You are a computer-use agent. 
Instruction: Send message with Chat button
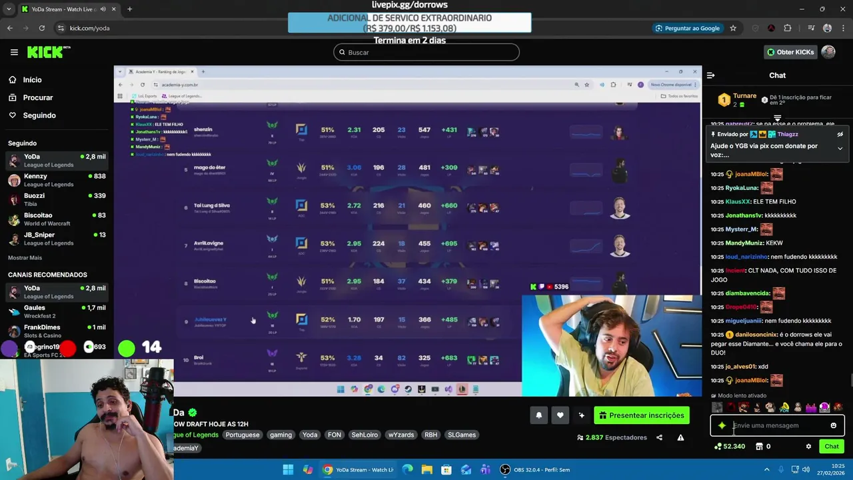click(x=832, y=447)
